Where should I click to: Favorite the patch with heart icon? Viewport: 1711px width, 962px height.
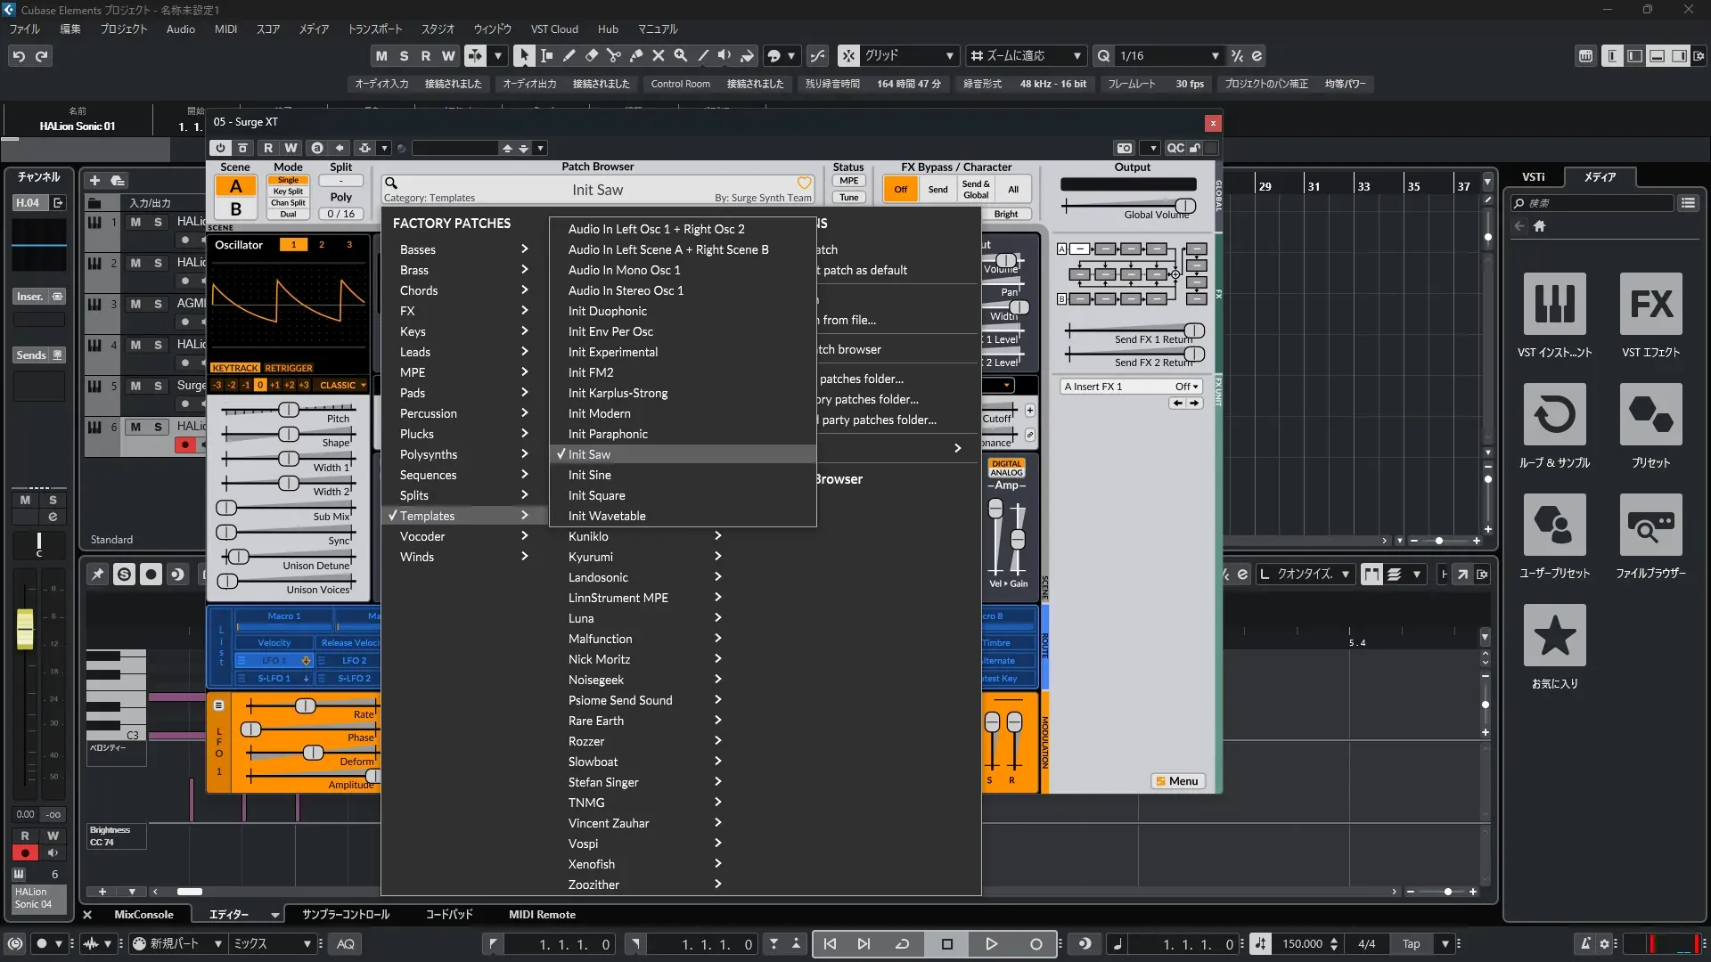pos(804,183)
